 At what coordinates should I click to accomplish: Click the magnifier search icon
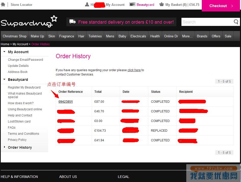[236, 22]
